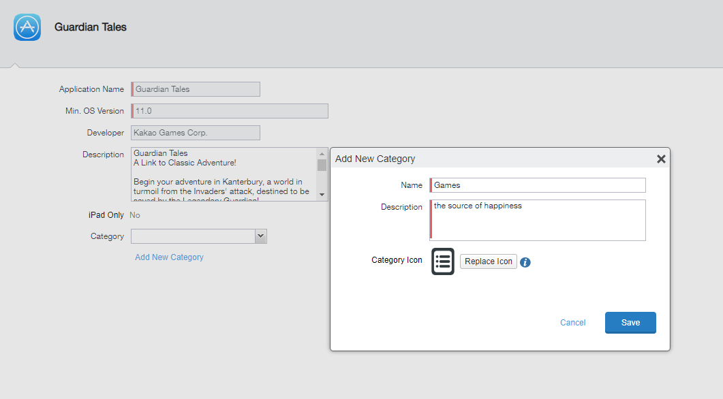Click the category list icon preview
723x399 pixels.
click(x=443, y=261)
